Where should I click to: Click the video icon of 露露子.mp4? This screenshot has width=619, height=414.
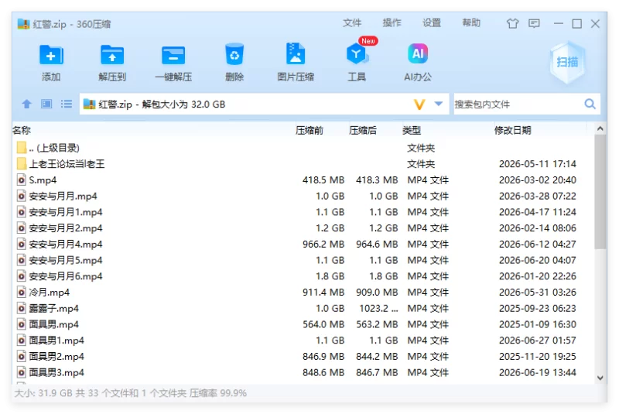pos(22,308)
